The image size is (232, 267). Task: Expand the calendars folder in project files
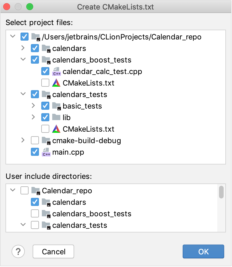tap(23, 48)
